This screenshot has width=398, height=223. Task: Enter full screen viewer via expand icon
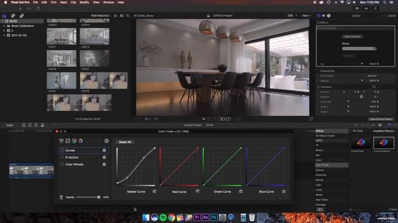coord(311,119)
